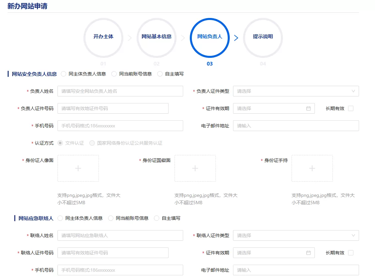Image resolution: width=375 pixels, height=279 pixels.
Task: Check 长期有效 next to 联络人 证件有效期
Action: point(351,253)
